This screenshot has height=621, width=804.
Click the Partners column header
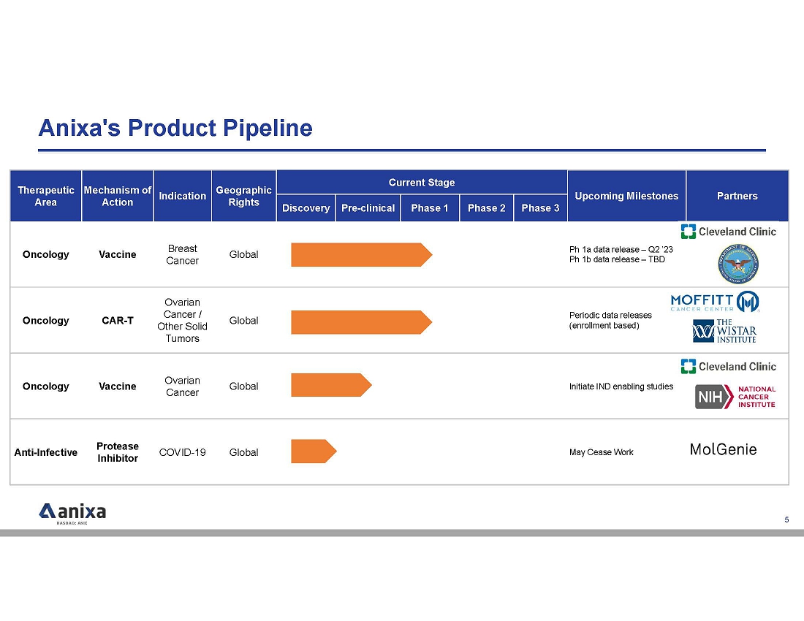coord(737,196)
